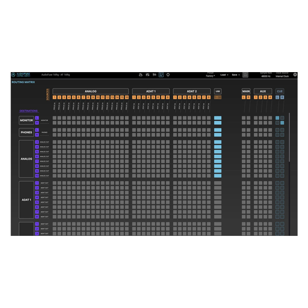This screenshot has width=308, height=308.
Task: Click ADAT 2 source badge 4
Action: pyautogui.click(x=189, y=97)
